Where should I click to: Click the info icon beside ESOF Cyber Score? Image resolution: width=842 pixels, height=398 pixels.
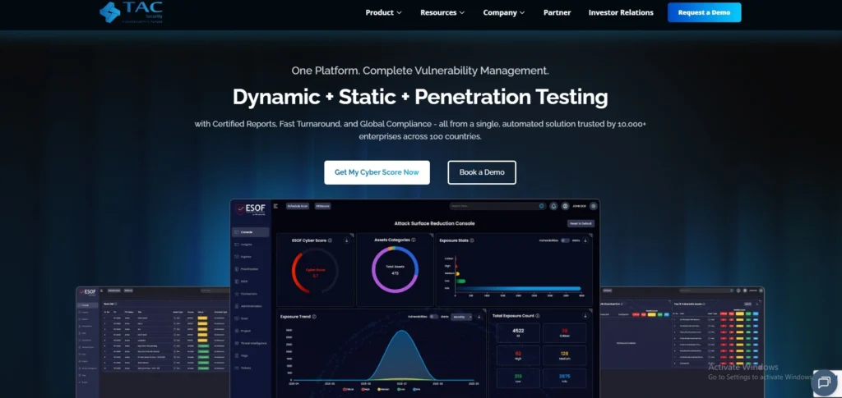[330, 240]
